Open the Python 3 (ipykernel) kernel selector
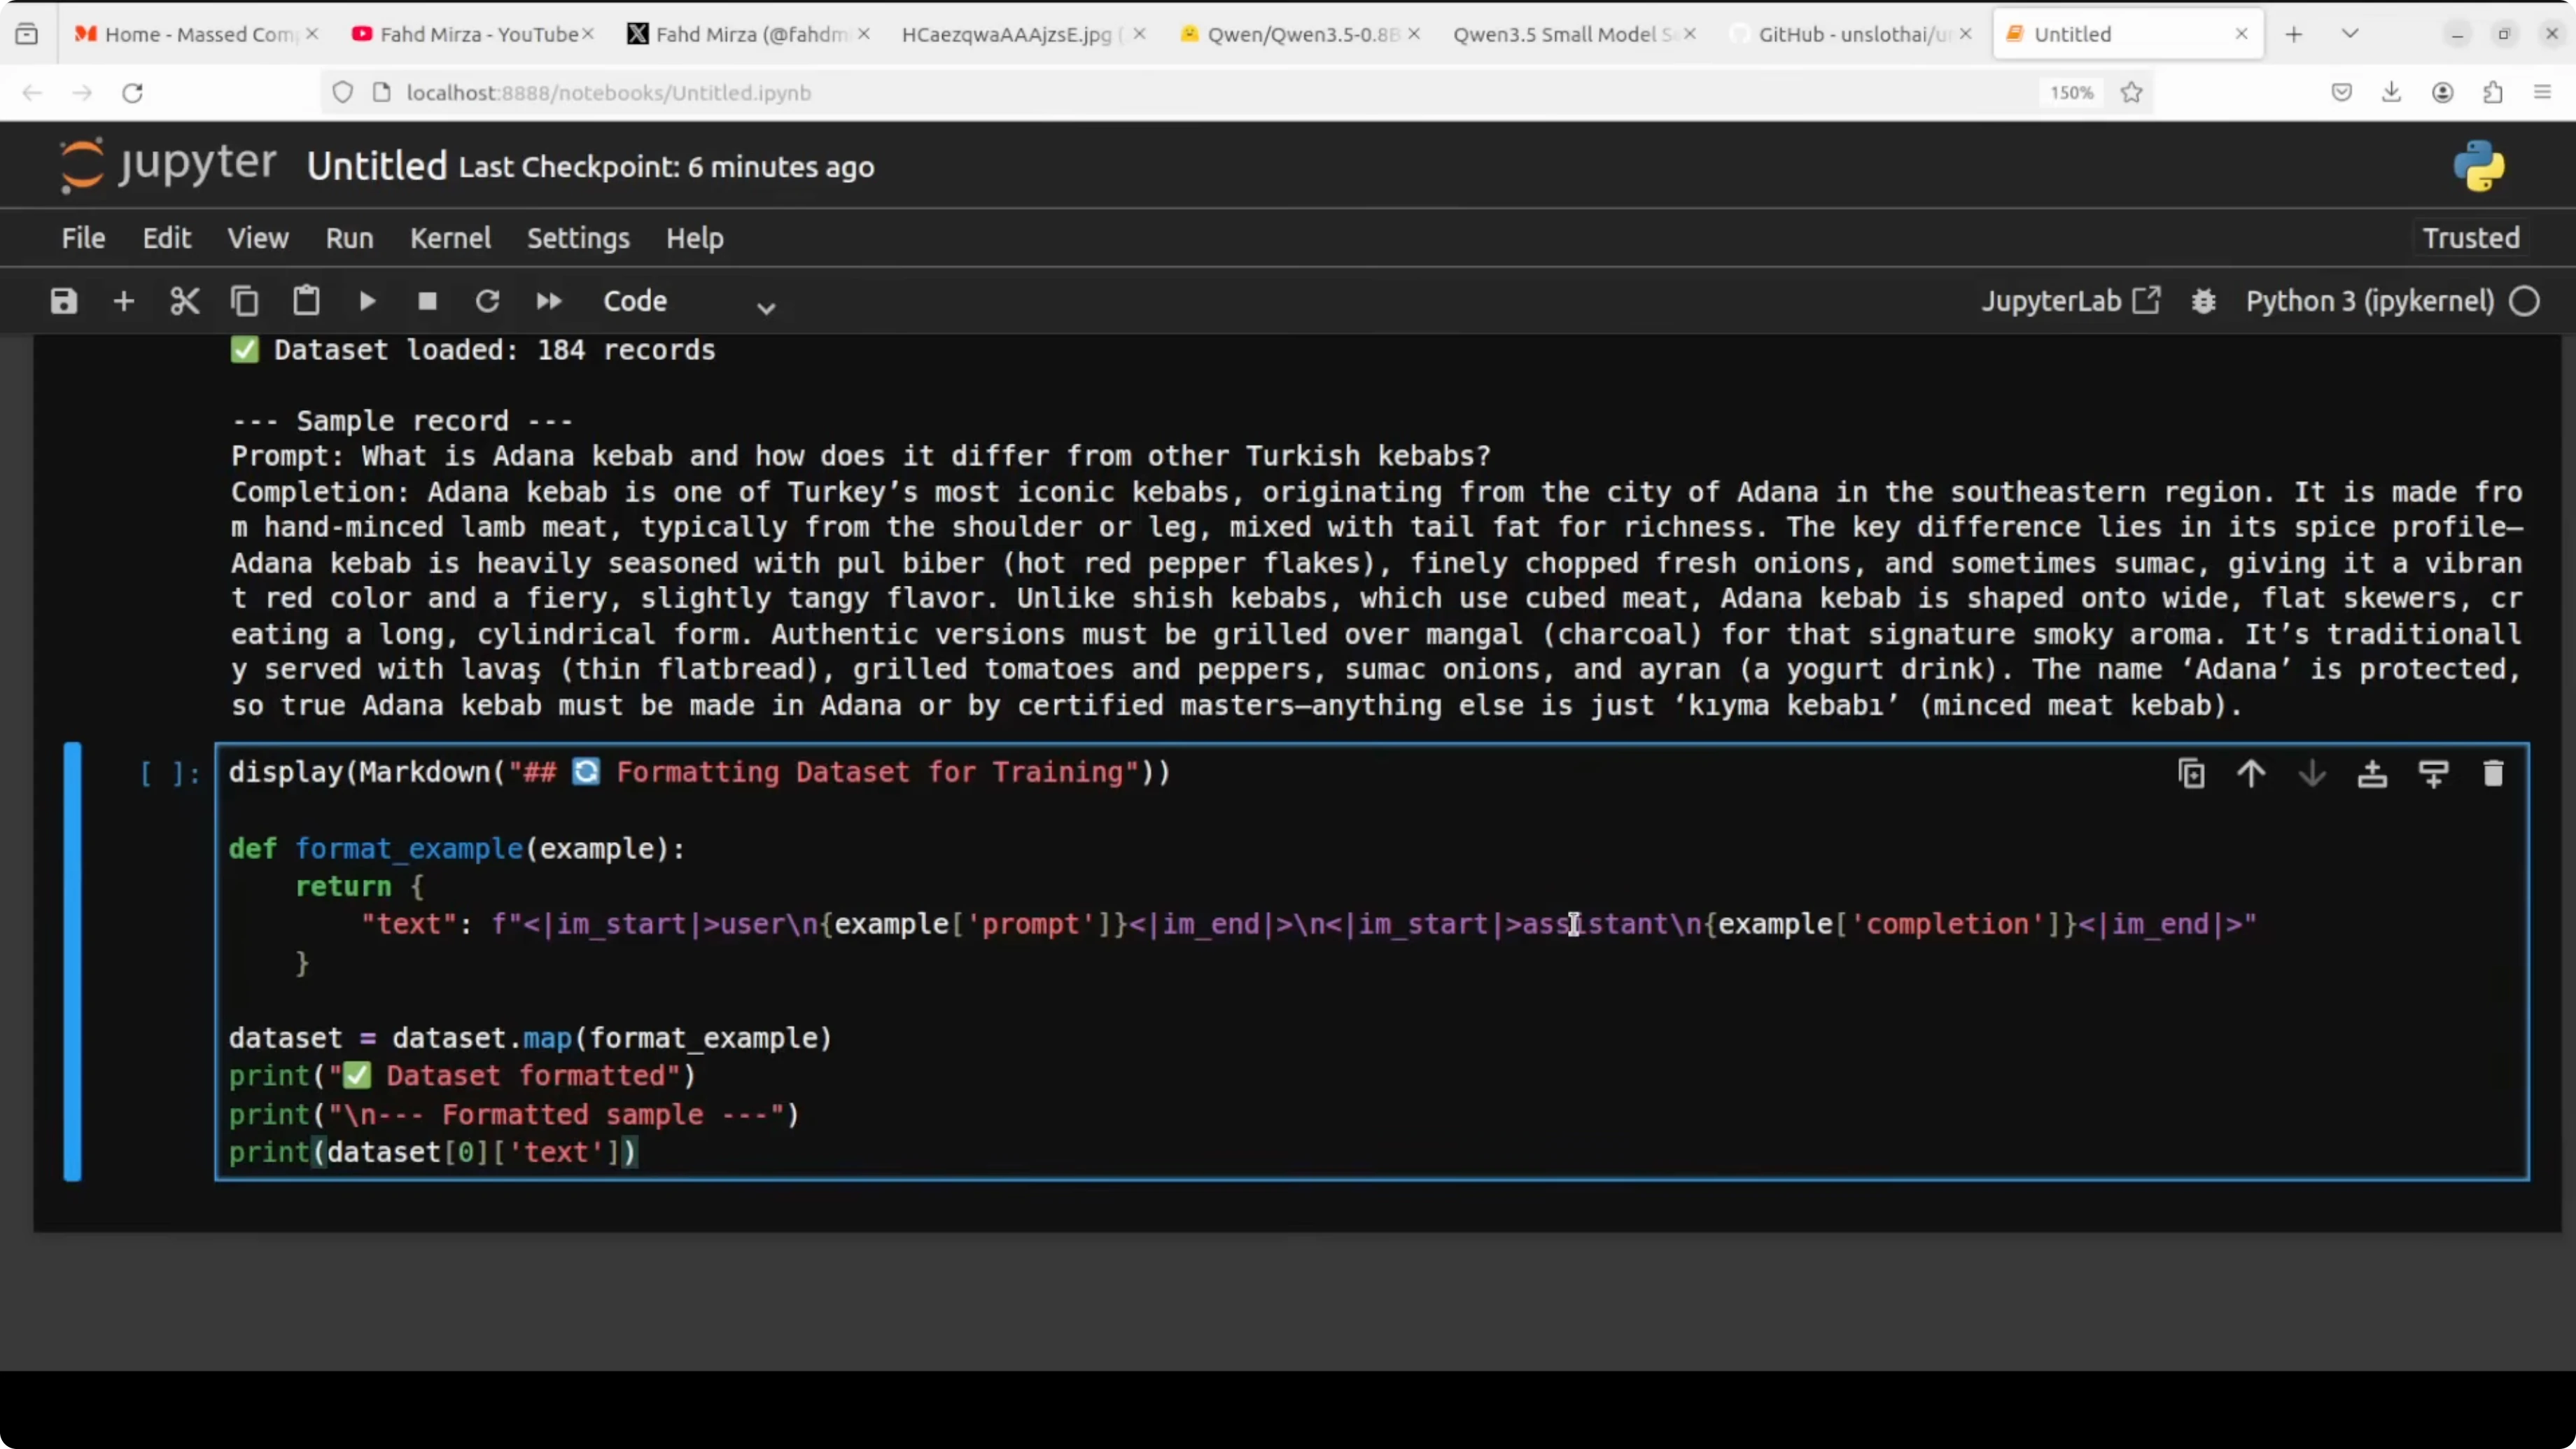2576x1449 pixels. (2370, 300)
